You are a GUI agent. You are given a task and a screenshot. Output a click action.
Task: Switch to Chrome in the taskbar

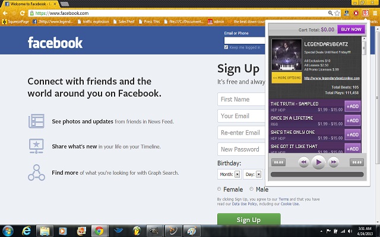99,230
